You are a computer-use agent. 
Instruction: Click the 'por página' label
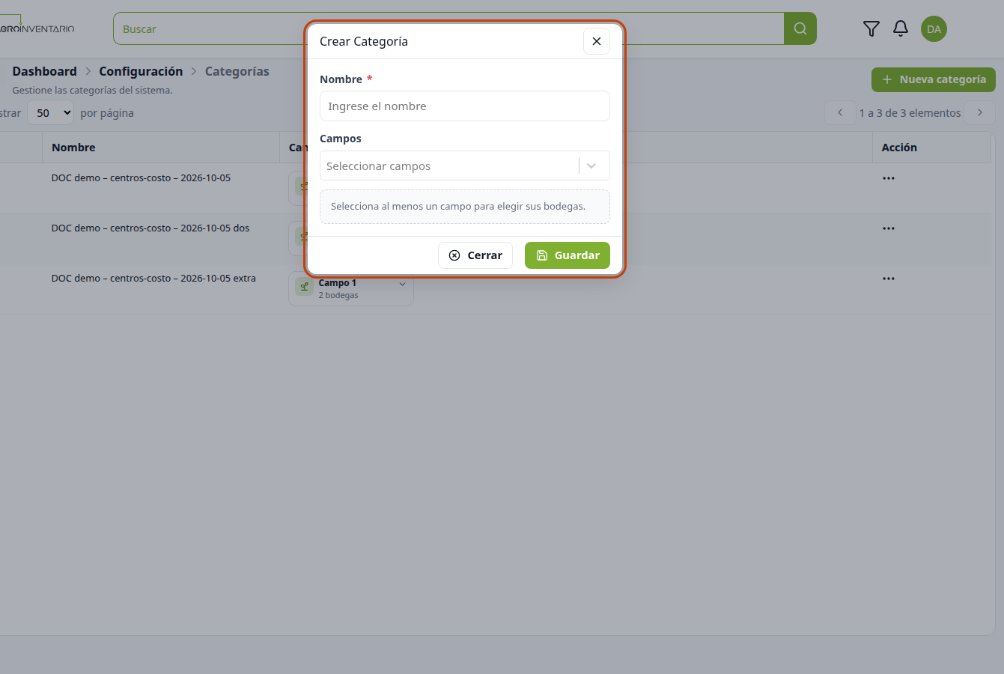tap(107, 113)
